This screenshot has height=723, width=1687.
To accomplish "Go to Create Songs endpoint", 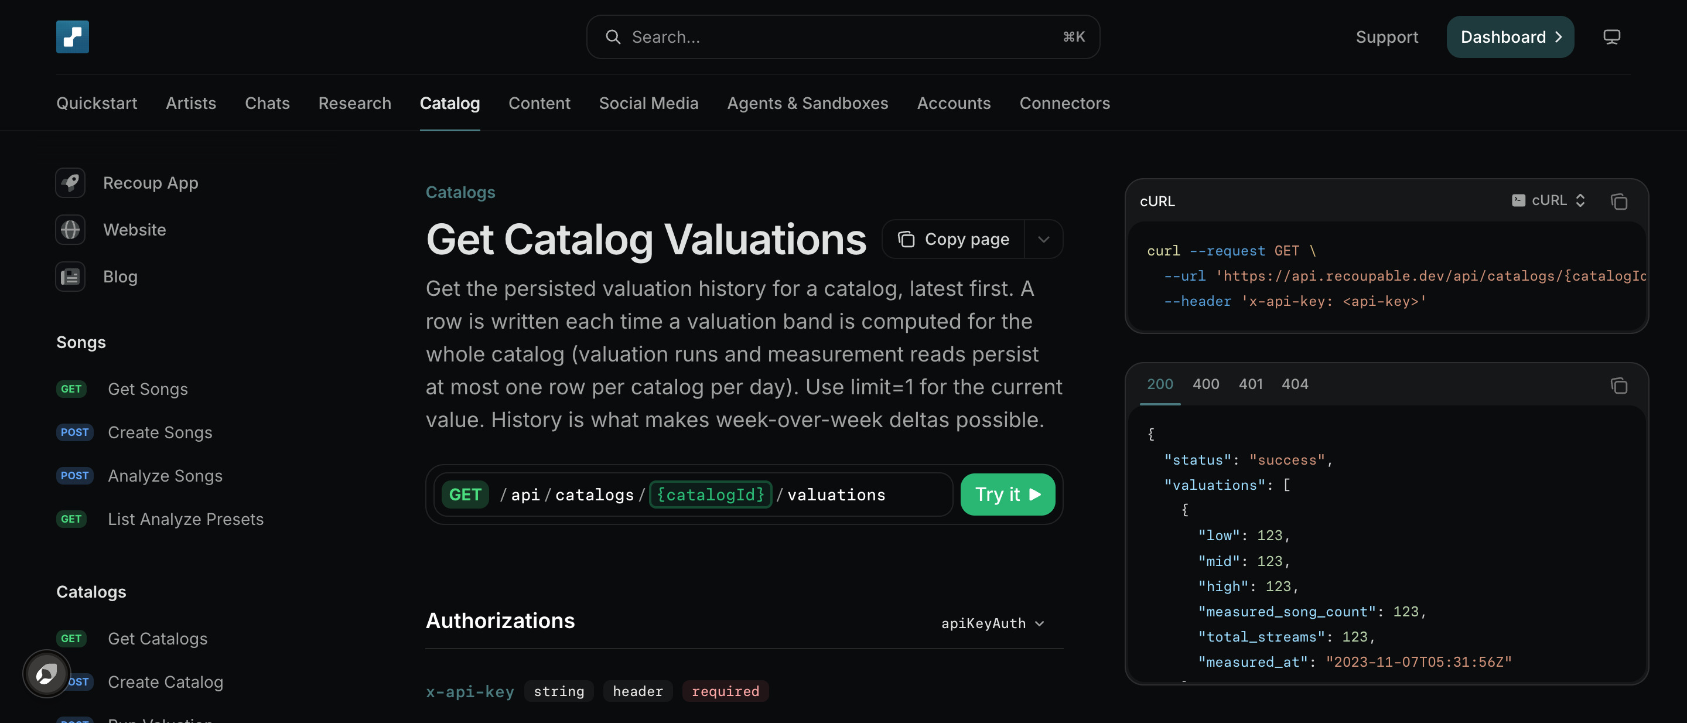I will point(160,432).
